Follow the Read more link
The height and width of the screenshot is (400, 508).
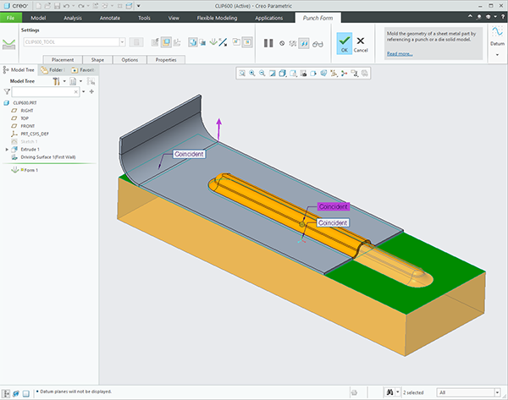400,54
